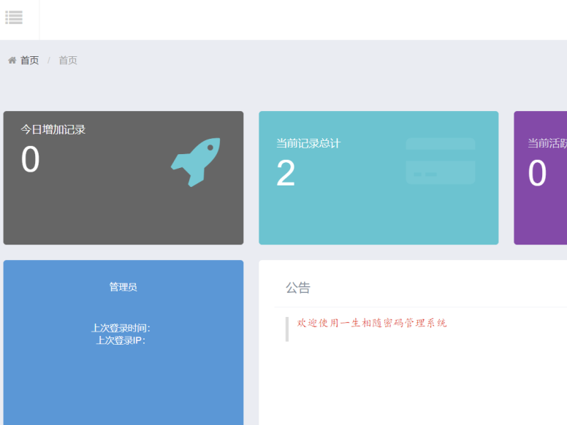
Task: Click the purple card's truncated 当前活跃 label
Action: coord(547,143)
